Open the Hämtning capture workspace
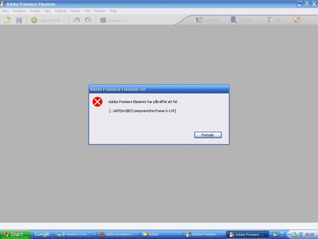 click(x=207, y=20)
